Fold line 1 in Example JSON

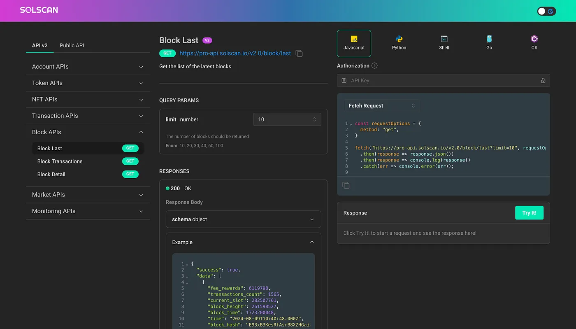(187, 264)
